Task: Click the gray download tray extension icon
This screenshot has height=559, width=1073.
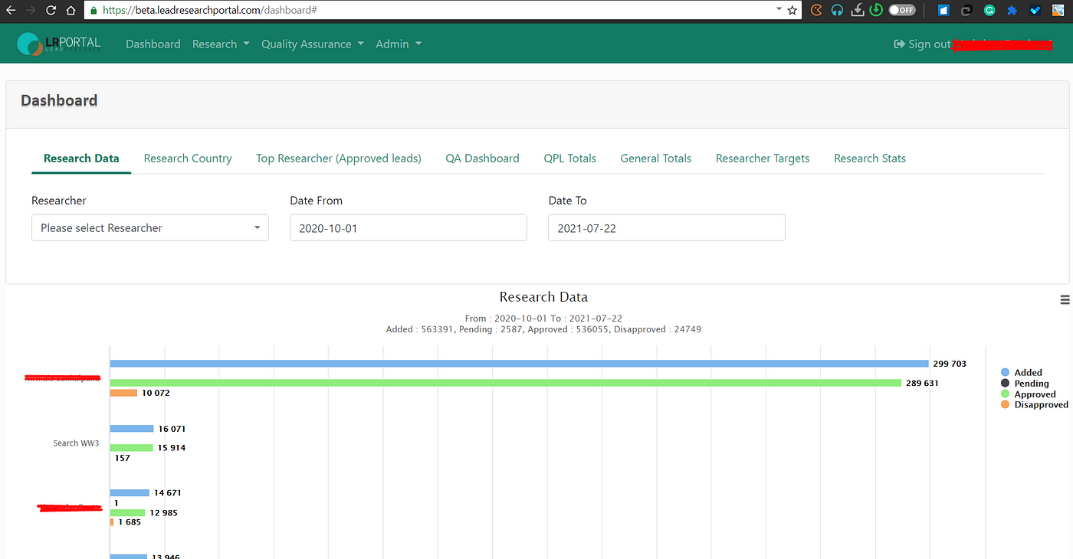Action: [x=858, y=10]
